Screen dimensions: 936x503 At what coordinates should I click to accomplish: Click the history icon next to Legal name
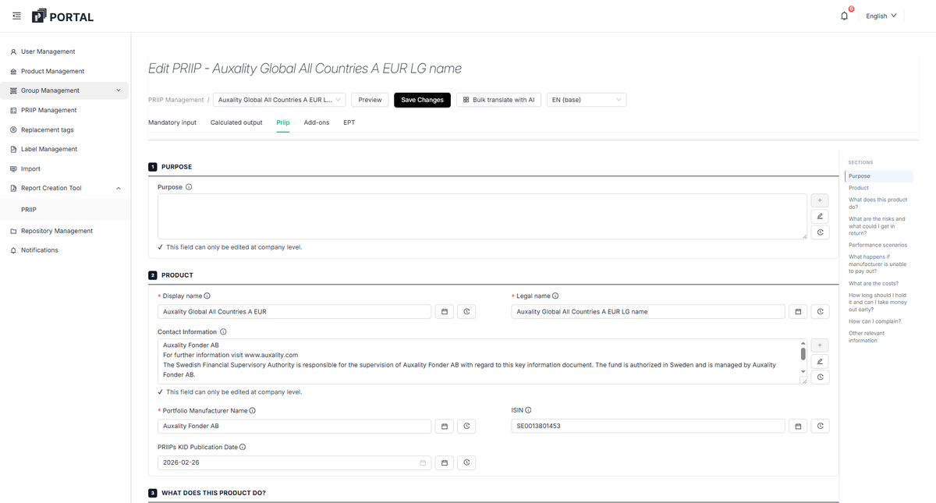pos(820,311)
